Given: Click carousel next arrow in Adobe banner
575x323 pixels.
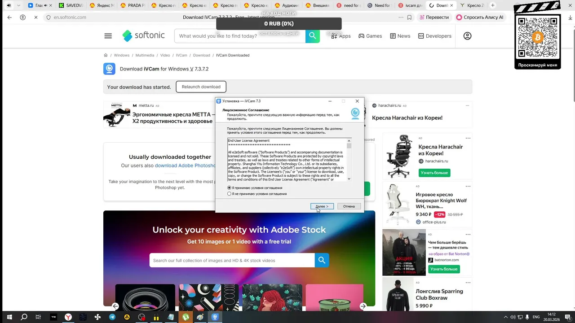Looking at the screenshot, I should point(363,306).
